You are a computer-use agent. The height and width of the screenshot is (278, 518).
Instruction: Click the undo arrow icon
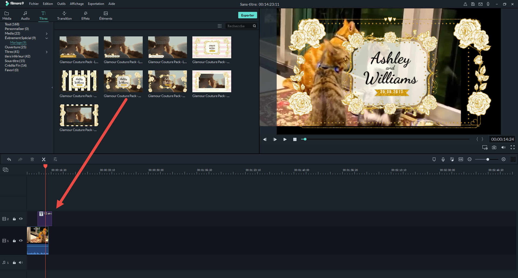(9, 159)
